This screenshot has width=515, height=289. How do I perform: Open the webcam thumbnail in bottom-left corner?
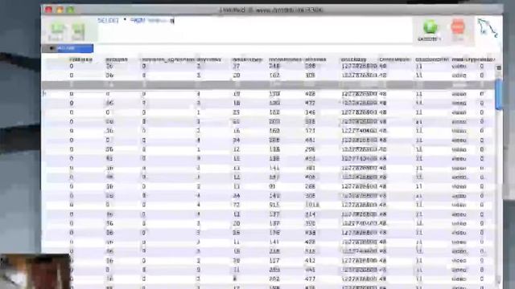pyautogui.click(x=35, y=271)
